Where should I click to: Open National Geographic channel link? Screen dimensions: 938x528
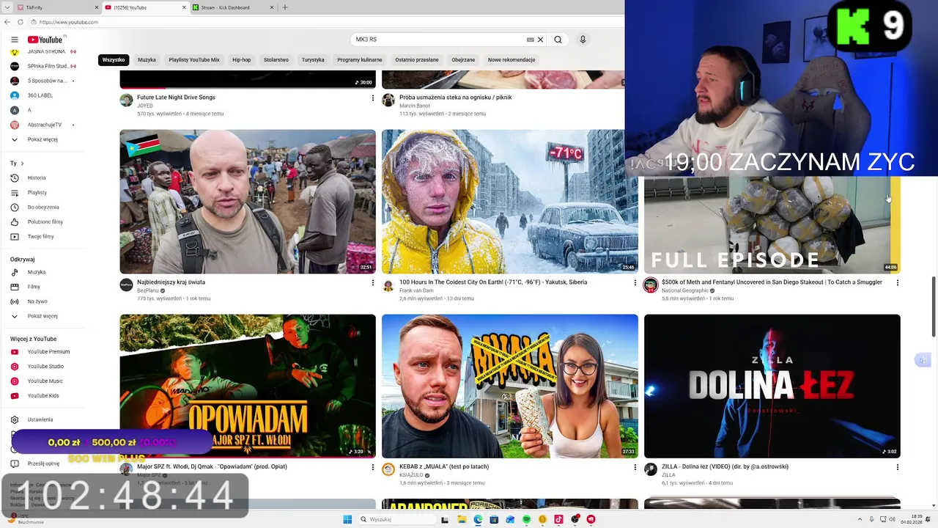684,290
